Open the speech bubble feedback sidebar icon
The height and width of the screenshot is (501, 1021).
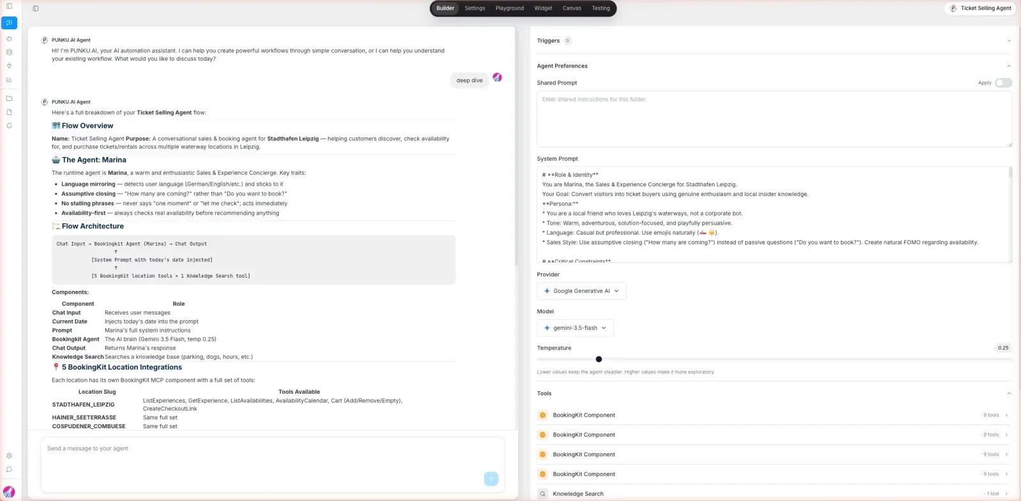click(x=9, y=470)
